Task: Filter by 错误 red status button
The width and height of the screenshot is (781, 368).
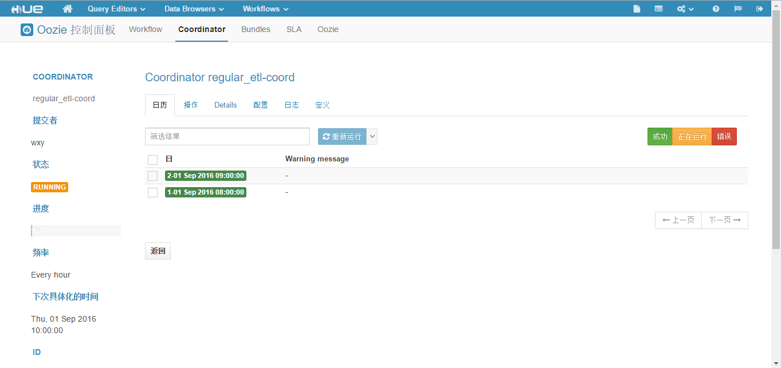Action: point(724,136)
